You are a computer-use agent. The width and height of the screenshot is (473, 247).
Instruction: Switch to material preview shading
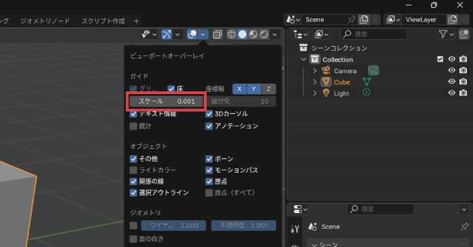pyautogui.click(x=253, y=35)
